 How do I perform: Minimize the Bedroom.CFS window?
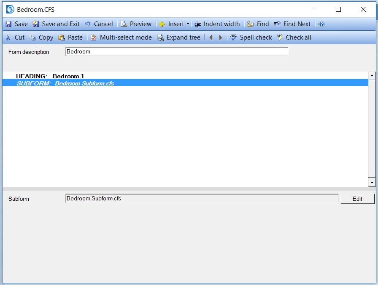(313, 9)
